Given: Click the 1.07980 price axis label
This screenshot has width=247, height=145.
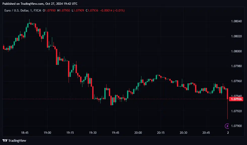Looking at the screenshot, I should click(x=236, y=66).
